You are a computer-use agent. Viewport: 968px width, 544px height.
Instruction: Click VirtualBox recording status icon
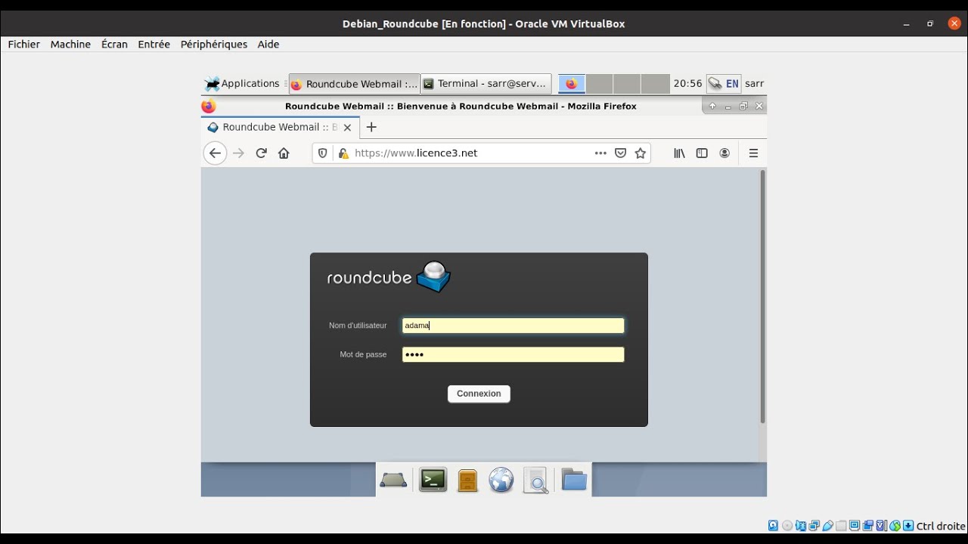(868, 526)
